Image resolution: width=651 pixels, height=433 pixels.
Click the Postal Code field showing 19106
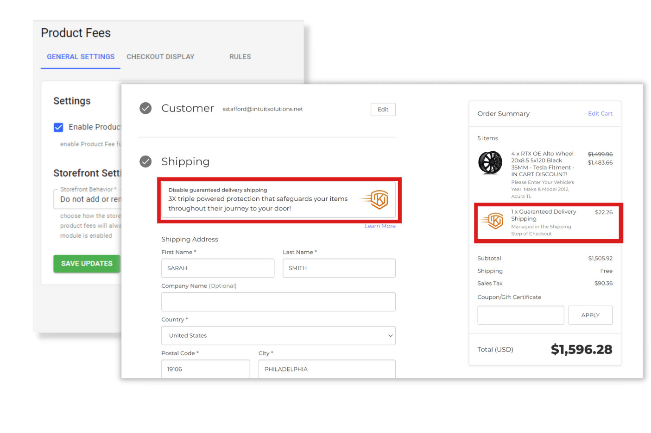[x=205, y=369]
